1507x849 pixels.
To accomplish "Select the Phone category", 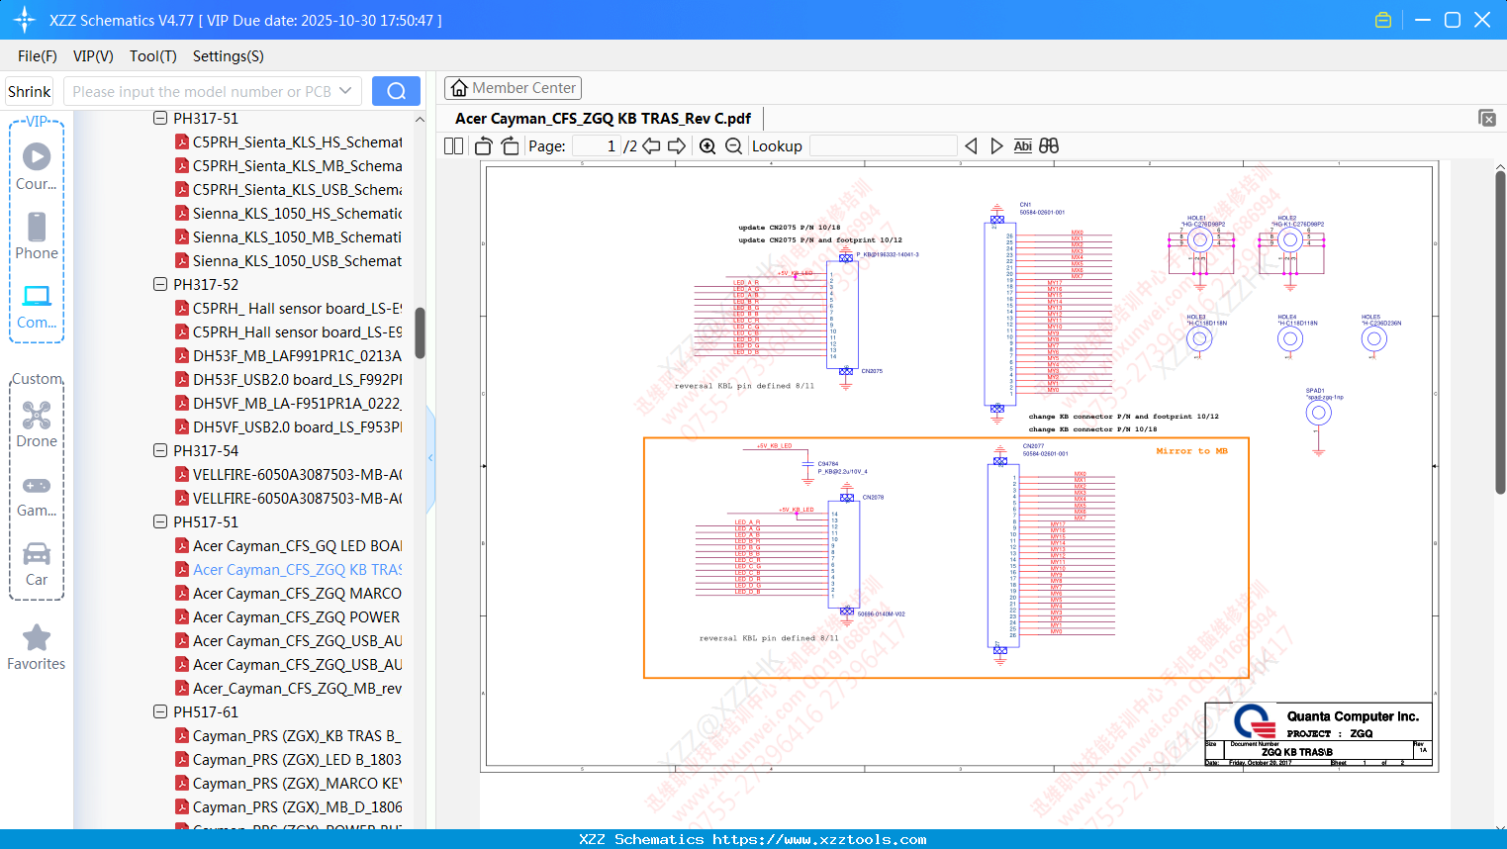I will [37, 236].
